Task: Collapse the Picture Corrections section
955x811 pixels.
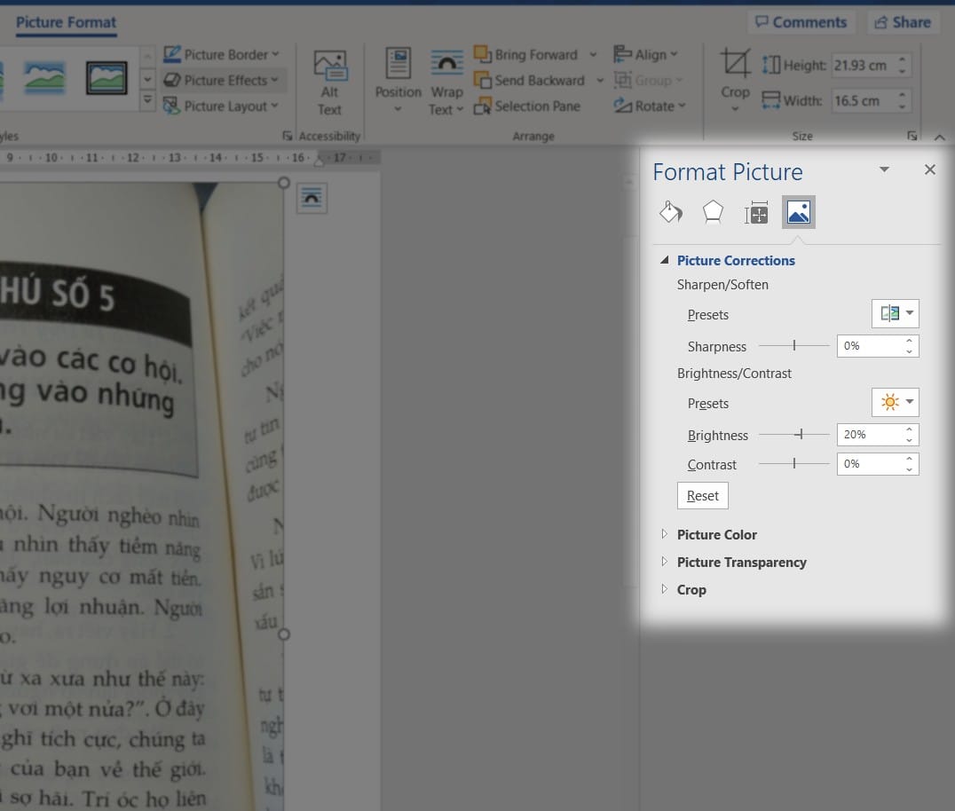Action: [x=665, y=260]
